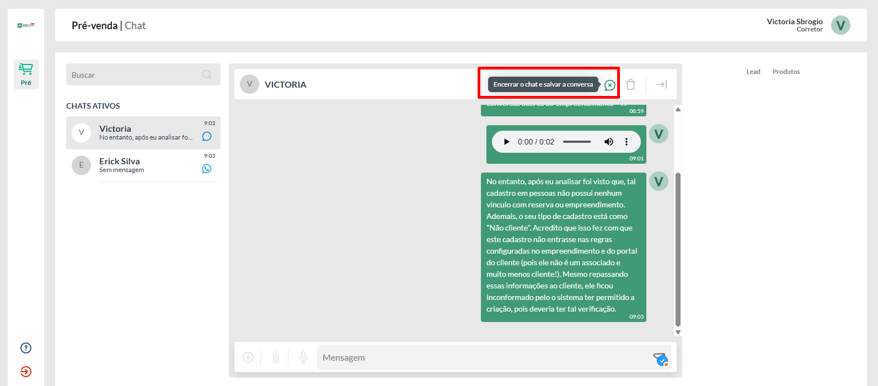Click the Buscar search field
878x386 pixels.
tap(143, 74)
